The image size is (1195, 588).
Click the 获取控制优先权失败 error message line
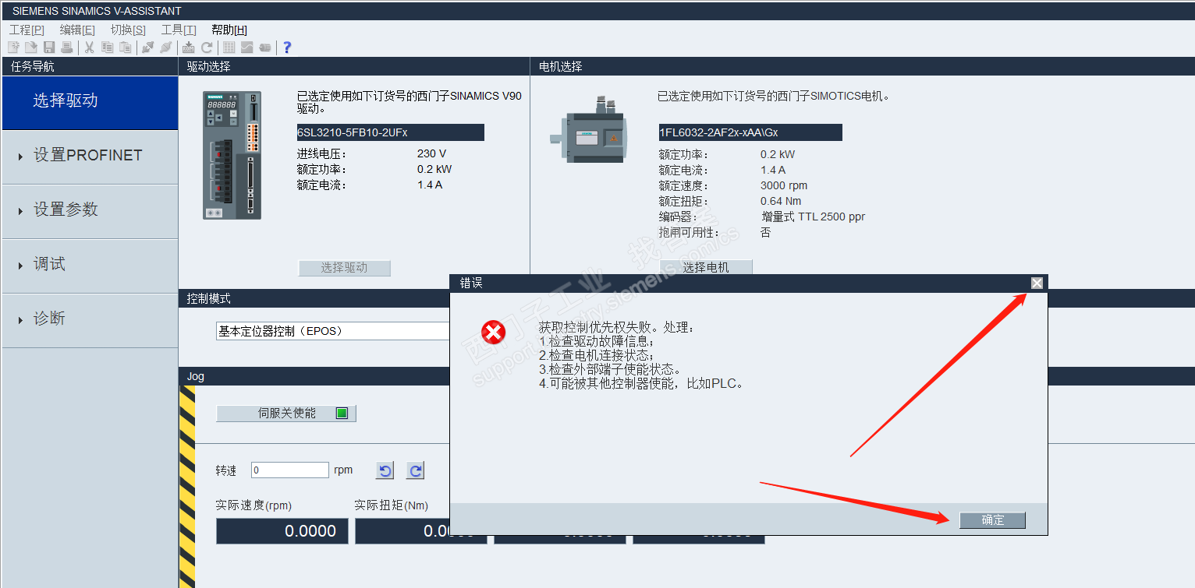point(616,328)
